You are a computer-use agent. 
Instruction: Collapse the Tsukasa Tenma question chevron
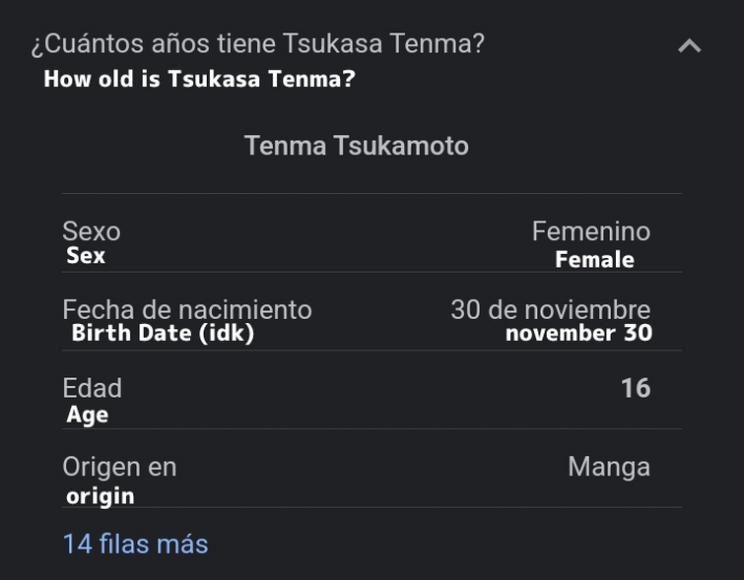[690, 46]
